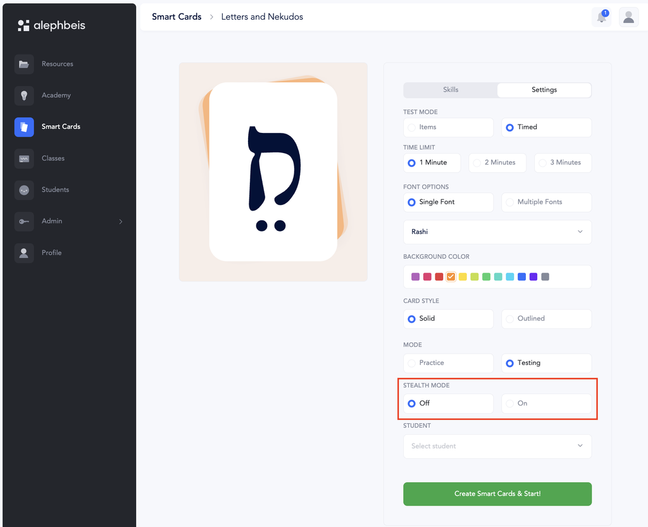Click the Admin key icon

(x=24, y=221)
